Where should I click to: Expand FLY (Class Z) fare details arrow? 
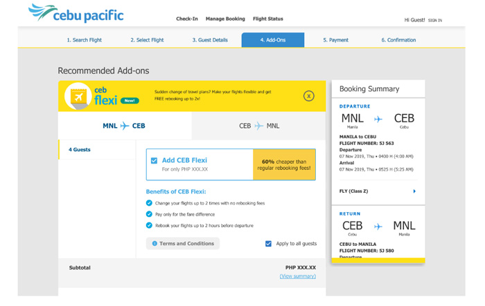pos(414,191)
